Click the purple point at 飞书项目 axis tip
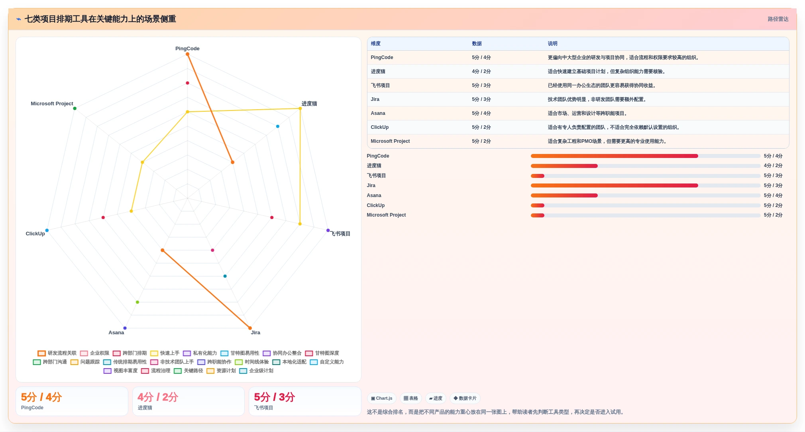Screen dimensions: 805x432 tap(328, 231)
